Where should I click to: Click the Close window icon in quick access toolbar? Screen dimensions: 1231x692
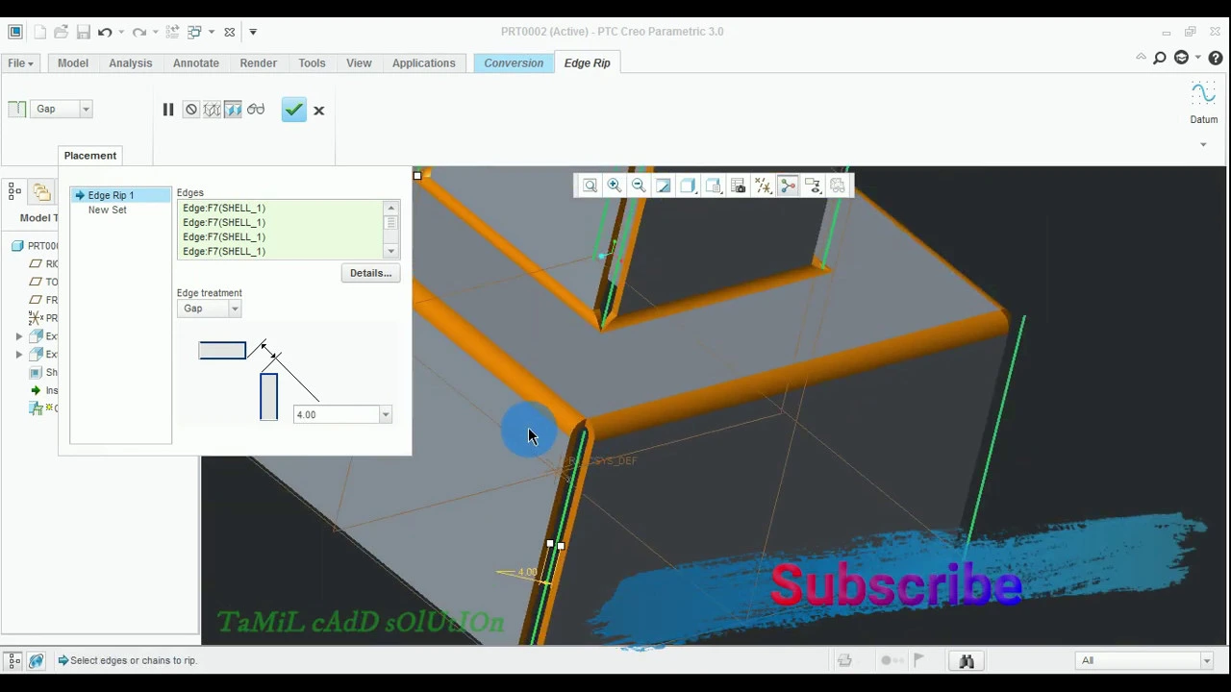229,32
